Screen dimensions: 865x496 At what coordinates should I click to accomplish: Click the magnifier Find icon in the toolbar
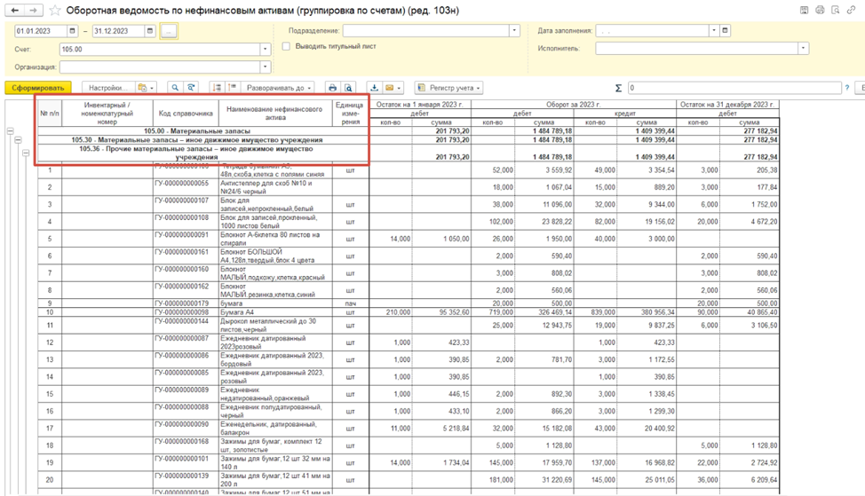(x=175, y=88)
